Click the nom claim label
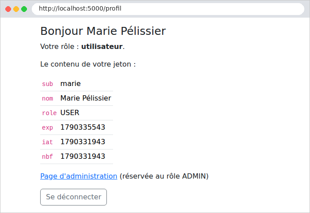Image resolution: width=310 pixels, height=213 pixels. (47, 98)
